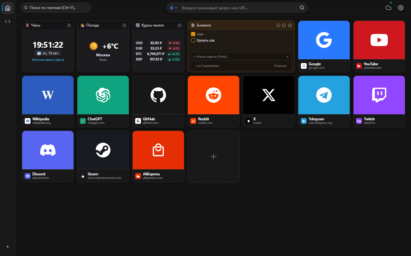Click the USD rate row 82.85 ₽
Image resolution: width=411 pixels, height=256 pixels.
pos(158,43)
